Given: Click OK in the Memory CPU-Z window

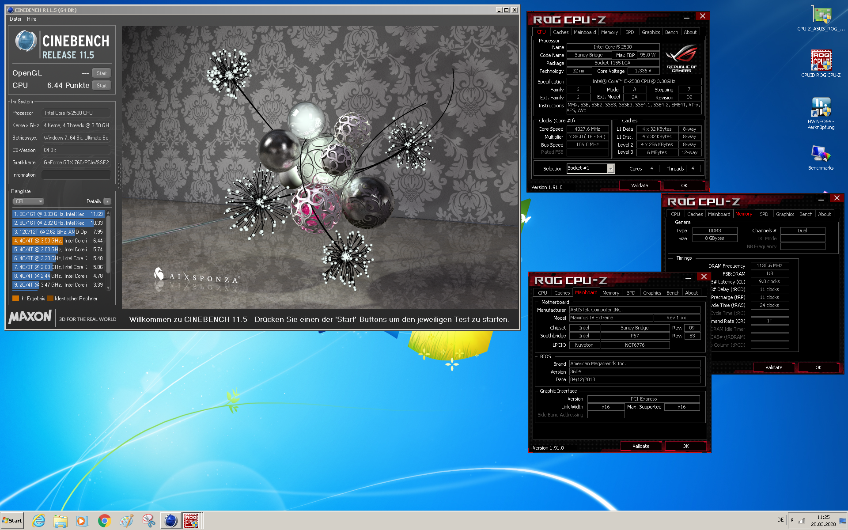Looking at the screenshot, I should coord(818,367).
